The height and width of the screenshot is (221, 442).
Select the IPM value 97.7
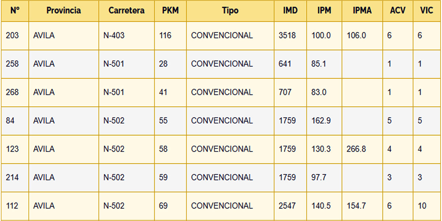[318, 178]
